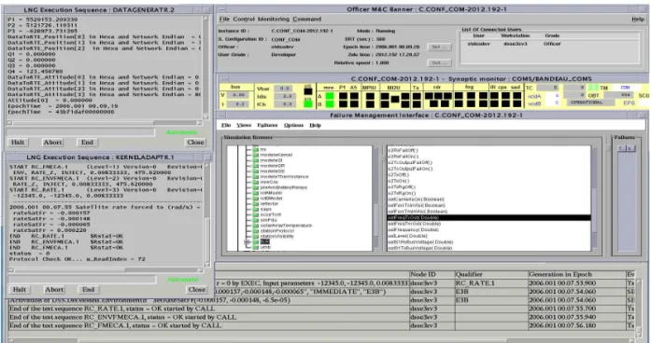
Task: Select s2RxFailOff() in the function list
Action: pos(403,150)
